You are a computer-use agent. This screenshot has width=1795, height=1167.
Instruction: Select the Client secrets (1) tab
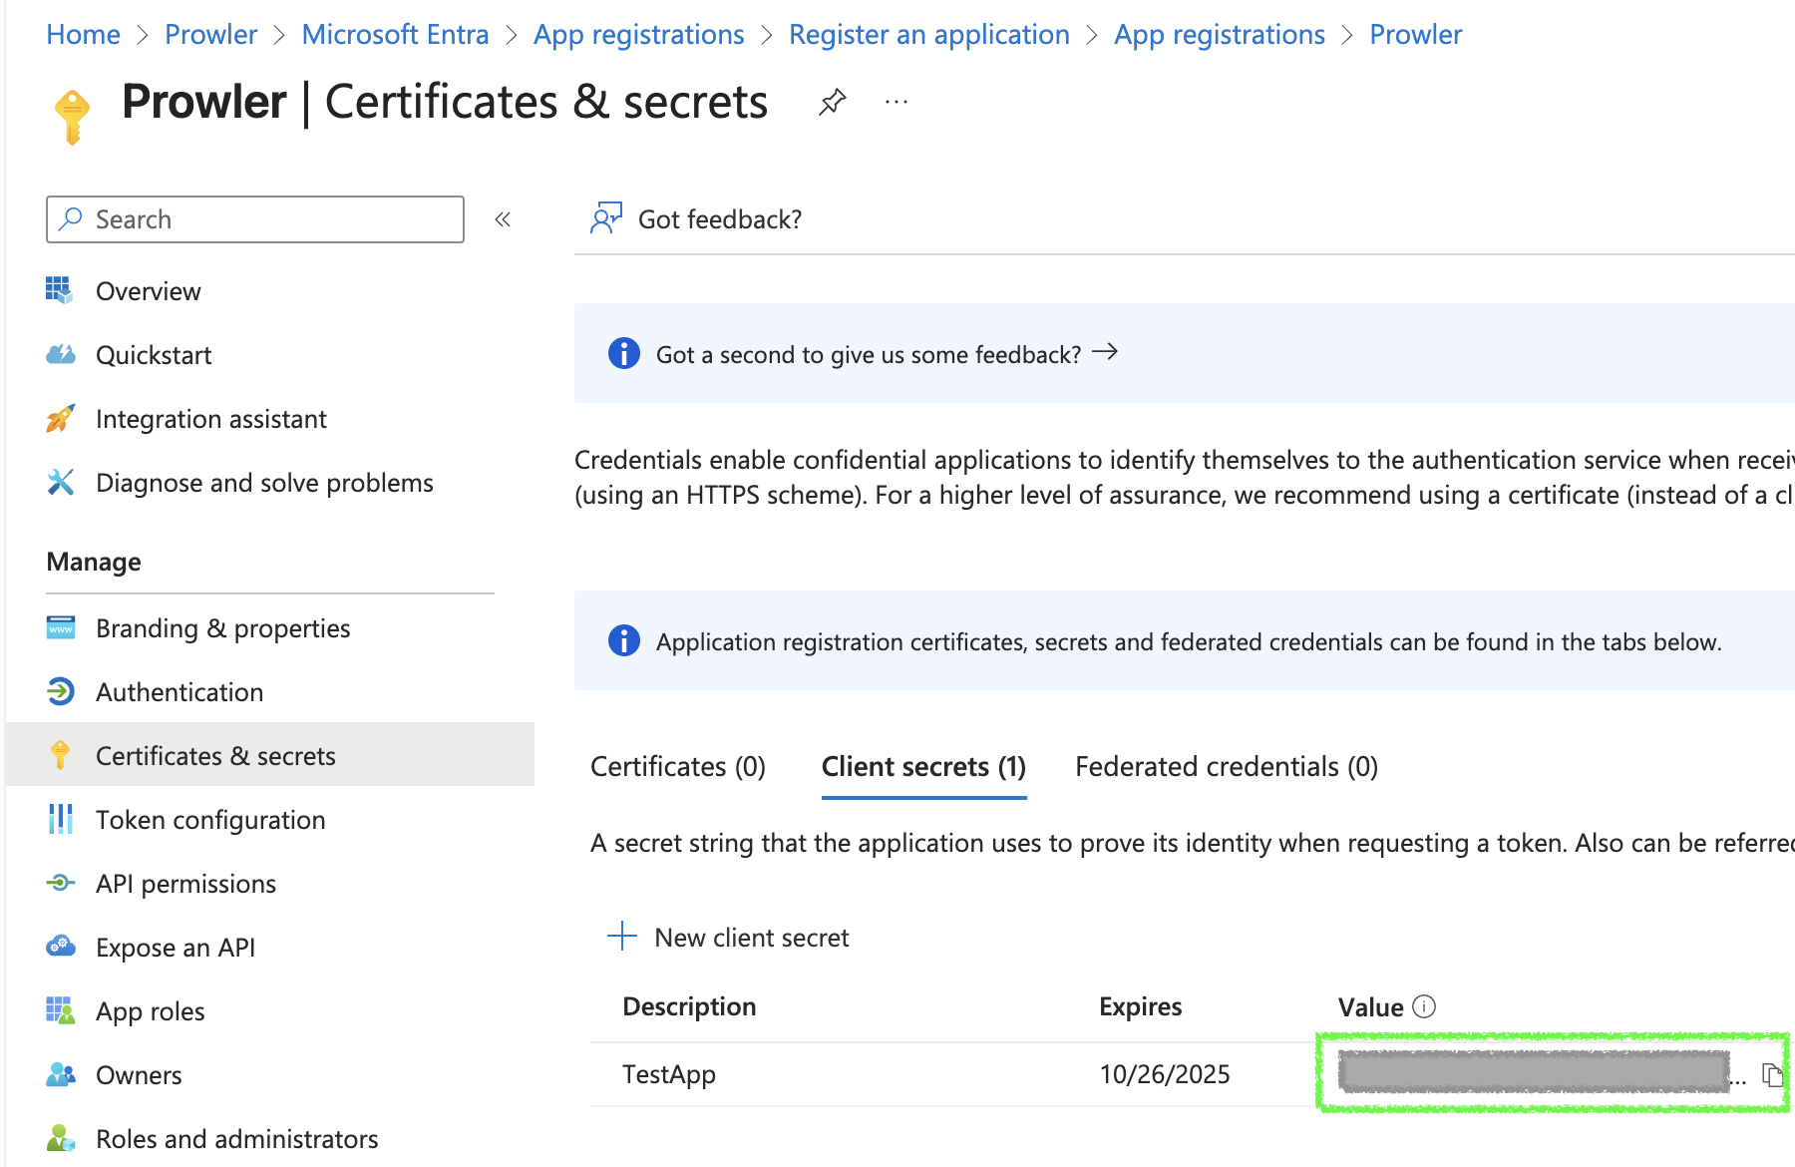923,766
